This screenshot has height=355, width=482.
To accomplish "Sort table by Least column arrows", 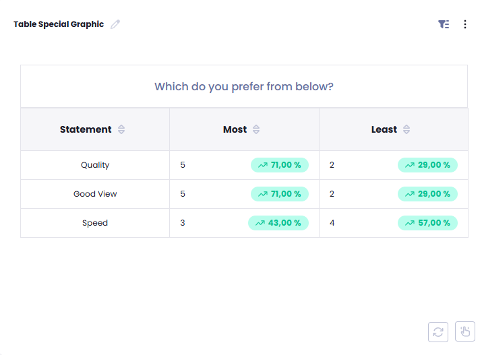I will click(406, 129).
